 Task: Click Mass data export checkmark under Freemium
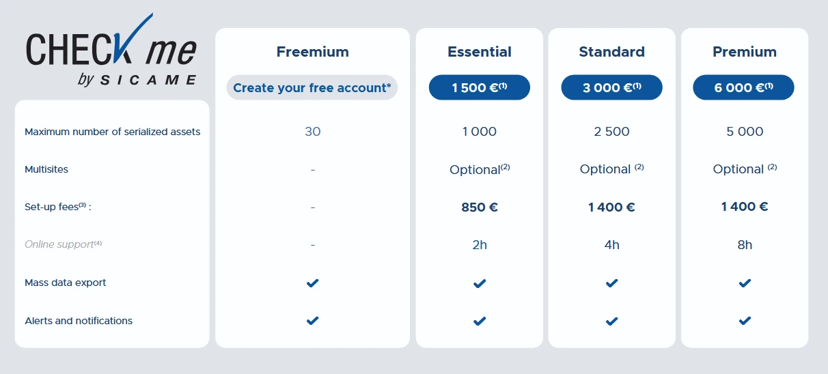click(x=312, y=283)
